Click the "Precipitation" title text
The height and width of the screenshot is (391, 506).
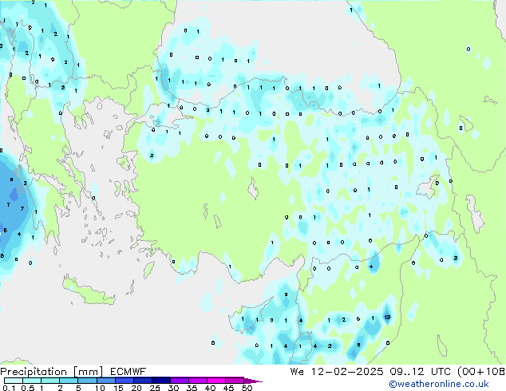tap(34, 372)
